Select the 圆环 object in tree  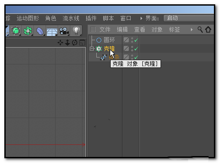click(x=109, y=40)
